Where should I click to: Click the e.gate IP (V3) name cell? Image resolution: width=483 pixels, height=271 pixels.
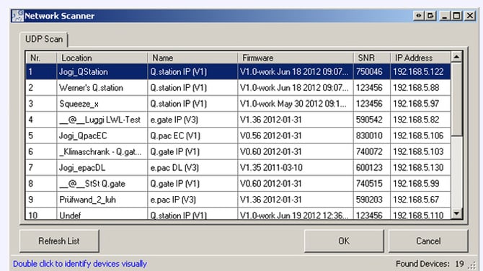click(192, 120)
